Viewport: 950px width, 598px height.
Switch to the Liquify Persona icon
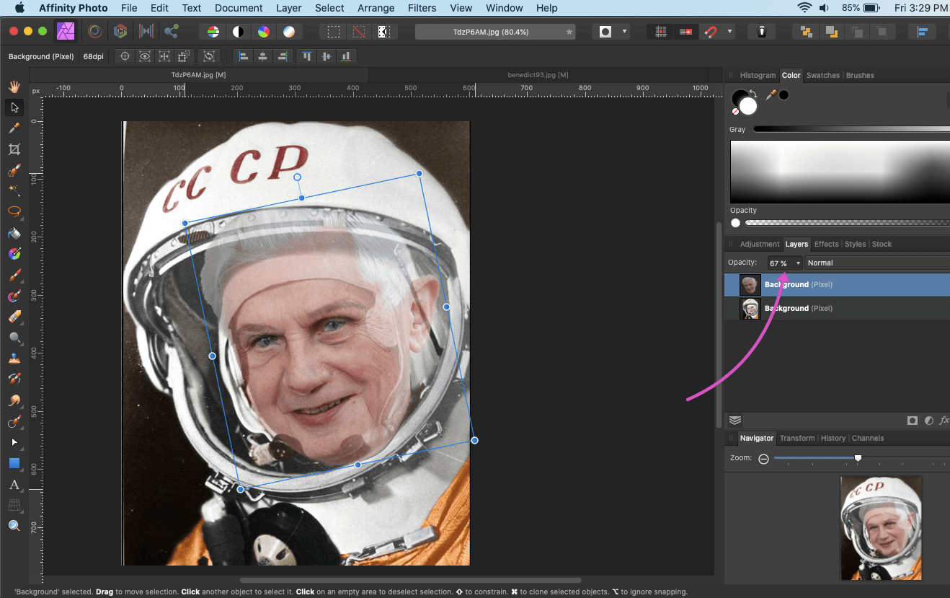(x=94, y=32)
